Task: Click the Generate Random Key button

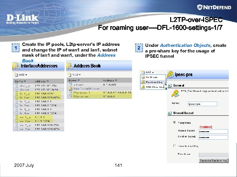Action: point(213,161)
